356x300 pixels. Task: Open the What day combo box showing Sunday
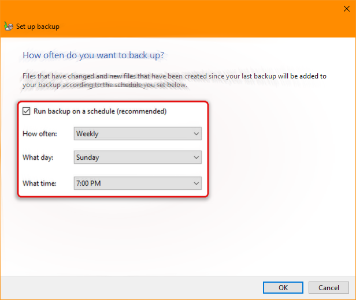point(138,157)
